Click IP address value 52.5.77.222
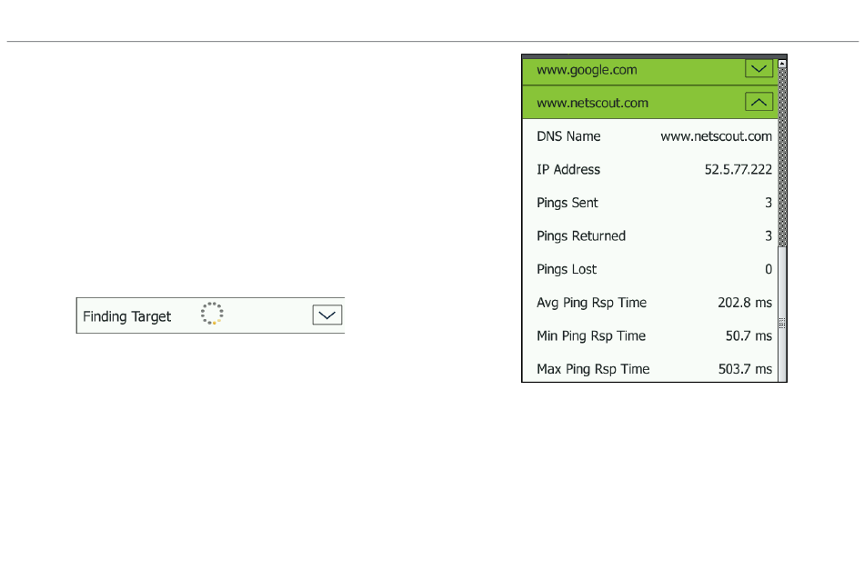The height and width of the screenshot is (580, 864). (738, 169)
